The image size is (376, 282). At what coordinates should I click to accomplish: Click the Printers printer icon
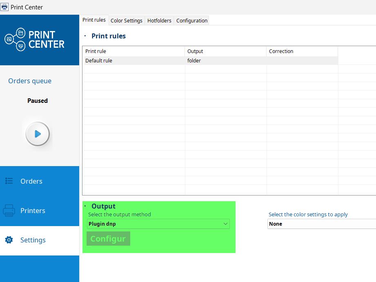point(9,211)
